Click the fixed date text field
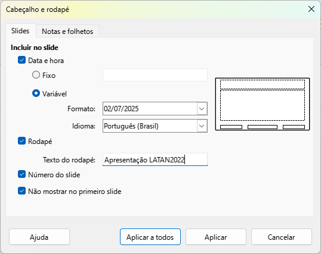This screenshot has width=321, height=254. 155,75
